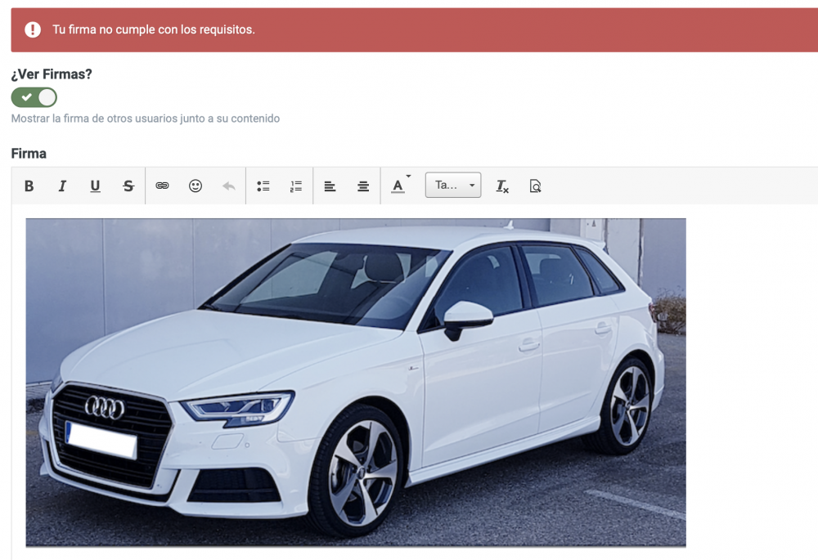
Task: Click the '¿Ver Firmas?' label
Action: click(51, 74)
